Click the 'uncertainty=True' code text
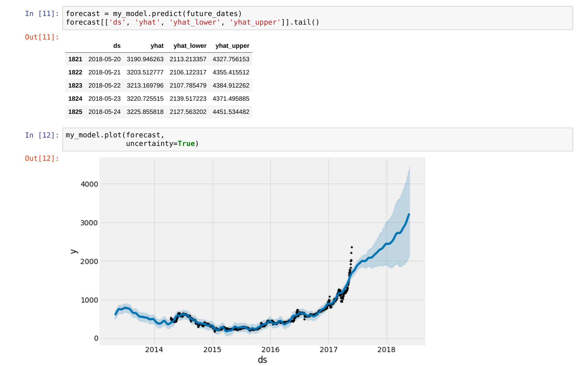 162,144
